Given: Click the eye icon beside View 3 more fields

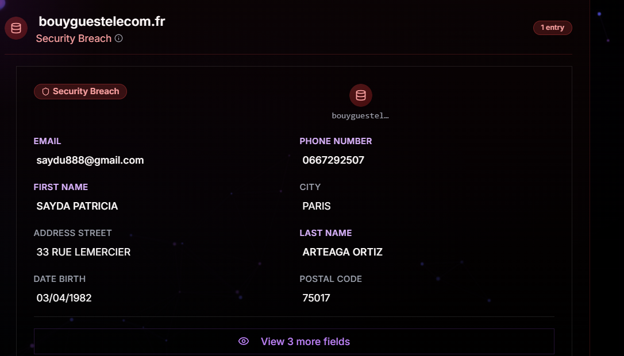Looking at the screenshot, I should pos(244,342).
